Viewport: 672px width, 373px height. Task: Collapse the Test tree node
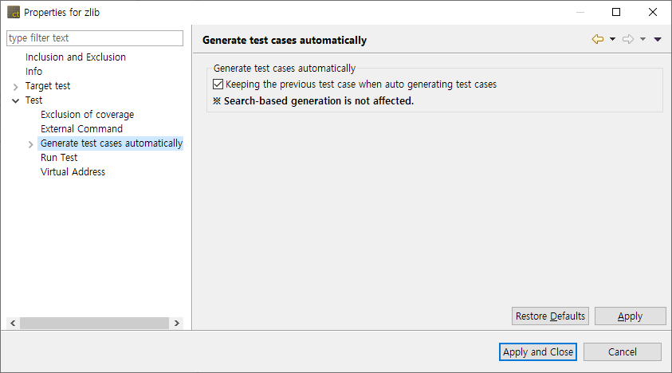[16, 100]
